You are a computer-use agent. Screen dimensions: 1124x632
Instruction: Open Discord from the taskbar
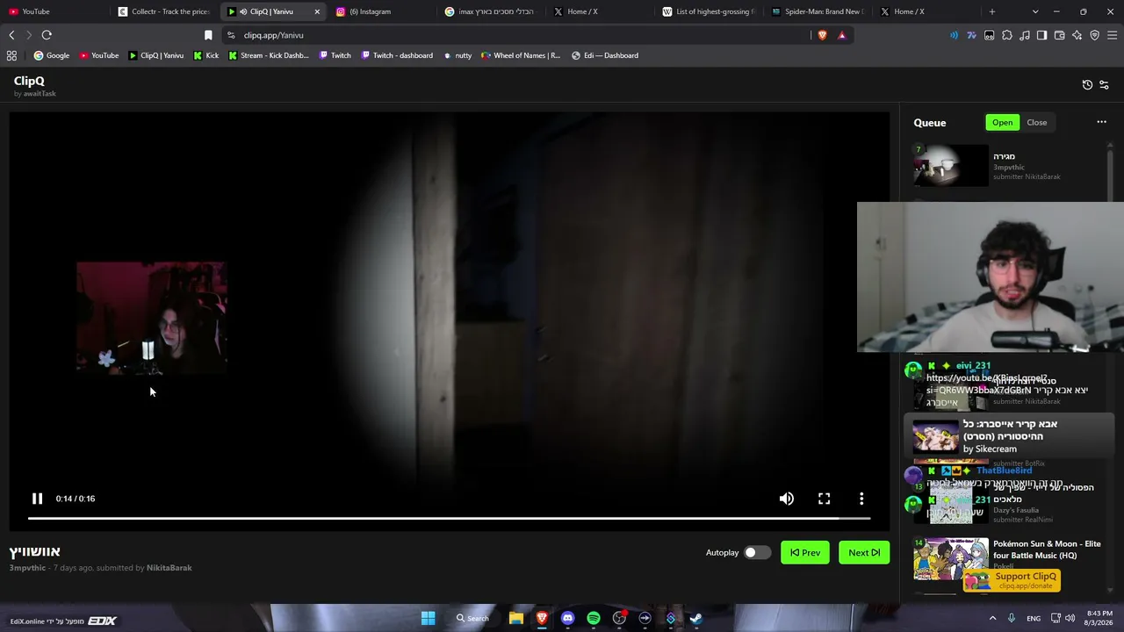(x=567, y=618)
